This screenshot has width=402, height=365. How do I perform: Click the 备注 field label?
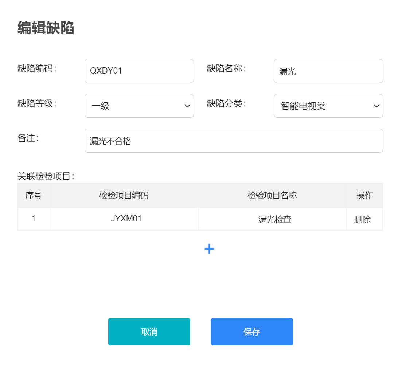tap(28, 138)
